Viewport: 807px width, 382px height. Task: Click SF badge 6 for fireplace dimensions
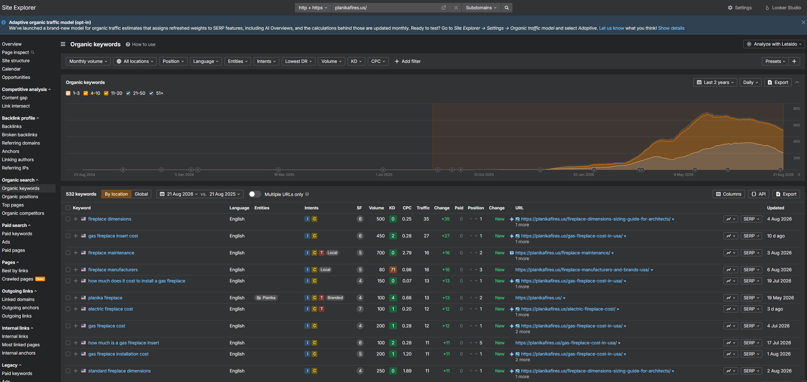pos(360,219)
